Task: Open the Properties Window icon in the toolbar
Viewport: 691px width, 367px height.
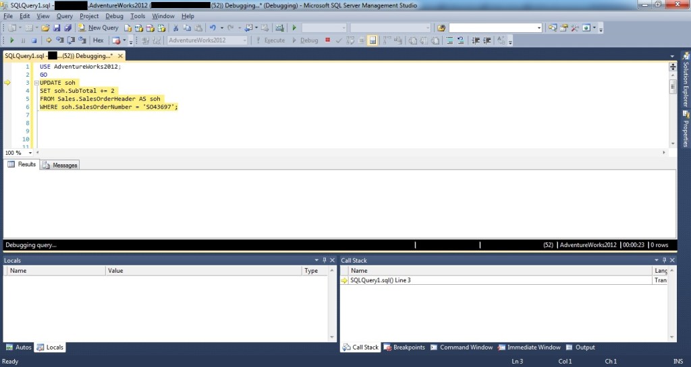Action: [563, 28]
